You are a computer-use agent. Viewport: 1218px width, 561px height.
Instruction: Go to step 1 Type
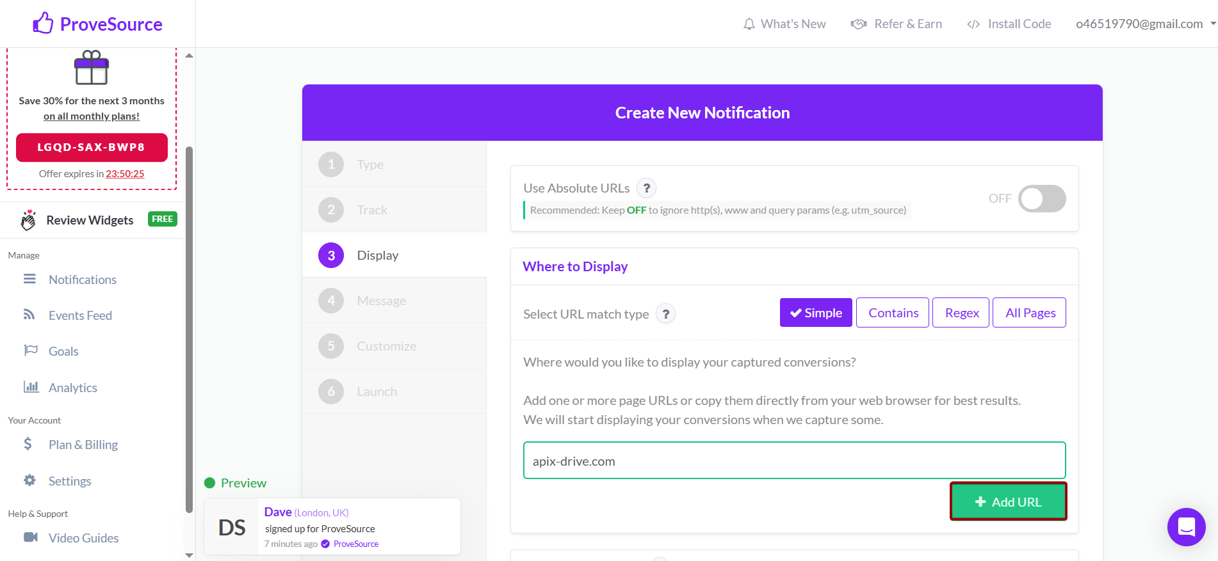pos(394,164)
